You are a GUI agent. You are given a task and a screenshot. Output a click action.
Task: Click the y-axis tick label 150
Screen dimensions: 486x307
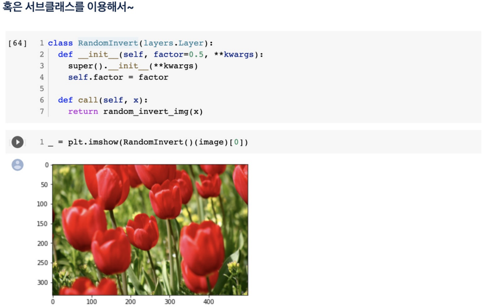42,224
